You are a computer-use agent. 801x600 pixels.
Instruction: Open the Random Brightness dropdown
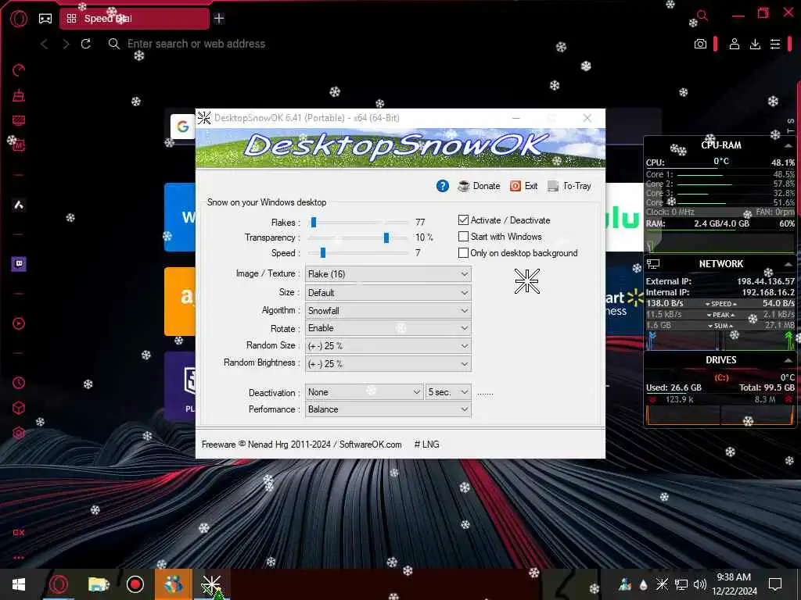pos(388,364)
